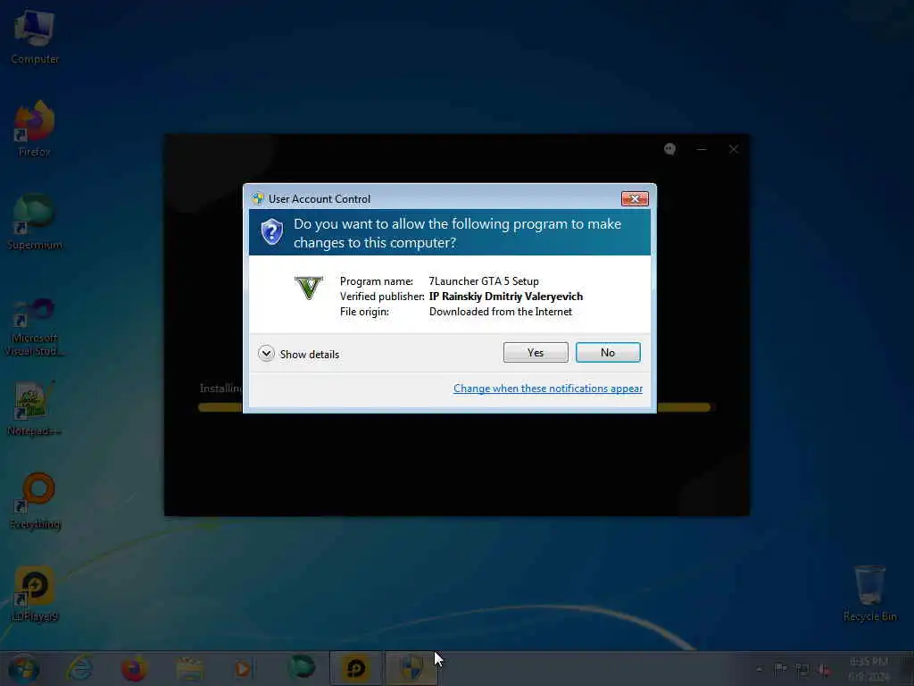The image size is (914, 686).
Task: Launch Internet Explorer from the taskbar
Action: [x=79, y=668]
